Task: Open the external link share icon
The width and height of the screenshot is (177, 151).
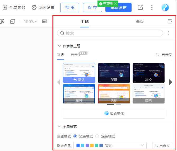Action: click(140, 7)
